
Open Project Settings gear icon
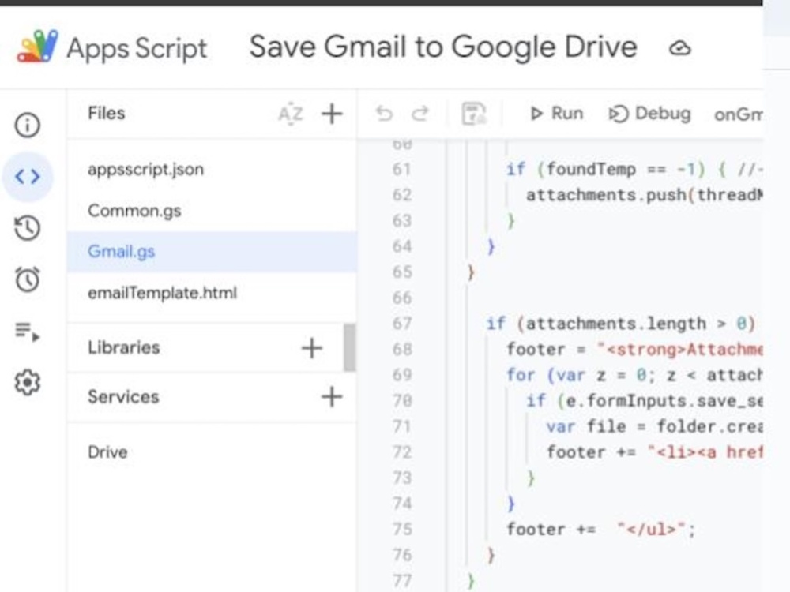coord(27,383)
